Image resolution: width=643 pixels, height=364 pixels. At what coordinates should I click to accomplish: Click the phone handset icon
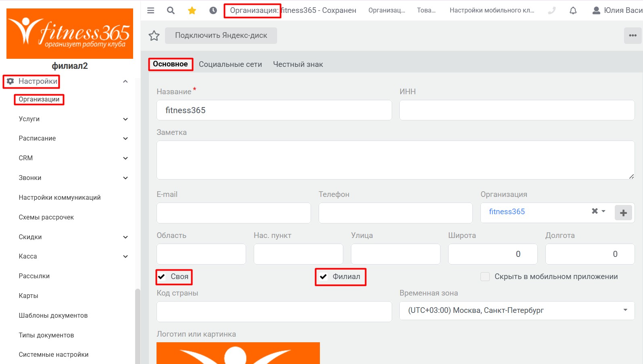click(x=552, y=10)
